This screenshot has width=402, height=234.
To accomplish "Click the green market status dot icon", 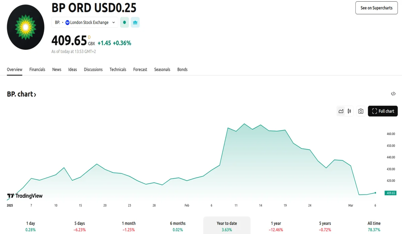I will pyautogui.click(x=124, y=22).
